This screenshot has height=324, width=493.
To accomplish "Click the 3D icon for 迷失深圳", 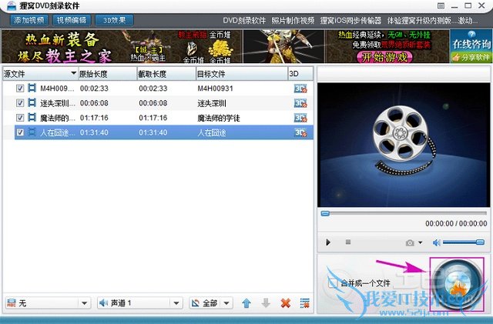I will pos(300,103).
